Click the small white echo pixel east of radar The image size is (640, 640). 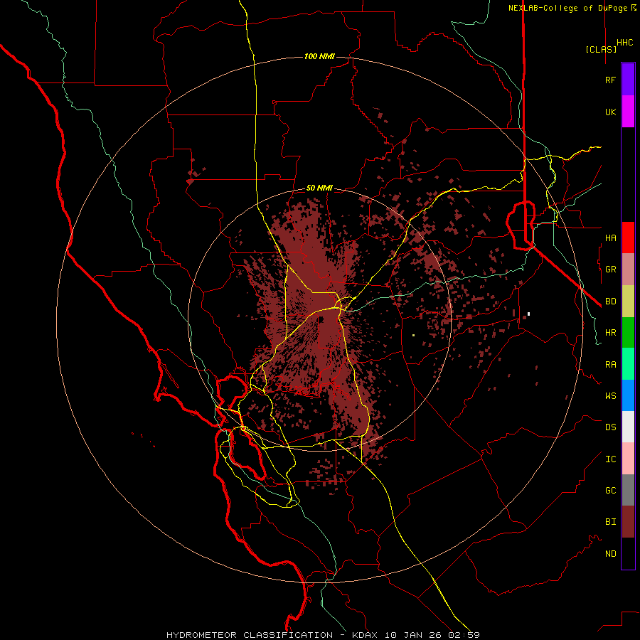(528, 314)
